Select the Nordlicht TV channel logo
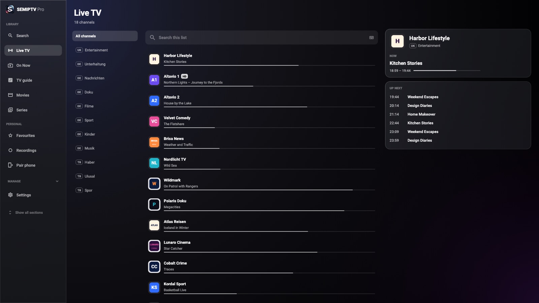The width and height of the screenshot is (539, 303). (154, 163)
